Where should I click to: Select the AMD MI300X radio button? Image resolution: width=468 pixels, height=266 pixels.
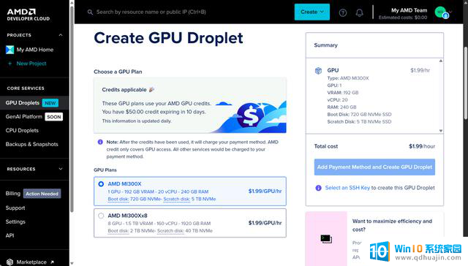click(x=101, y=184)
